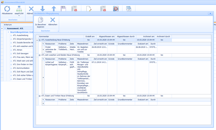Screen dimensions: 216x130
Task: Click the document with pencil icon
Action: tap(89, 9)
